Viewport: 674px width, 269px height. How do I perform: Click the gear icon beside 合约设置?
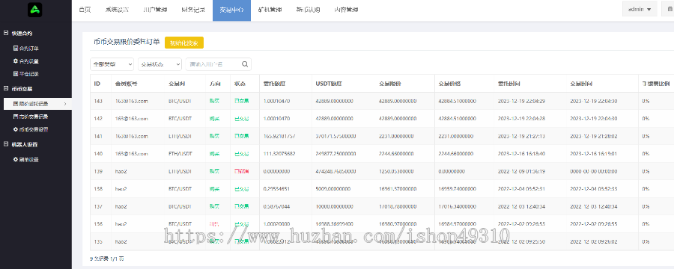click(16, 61)
